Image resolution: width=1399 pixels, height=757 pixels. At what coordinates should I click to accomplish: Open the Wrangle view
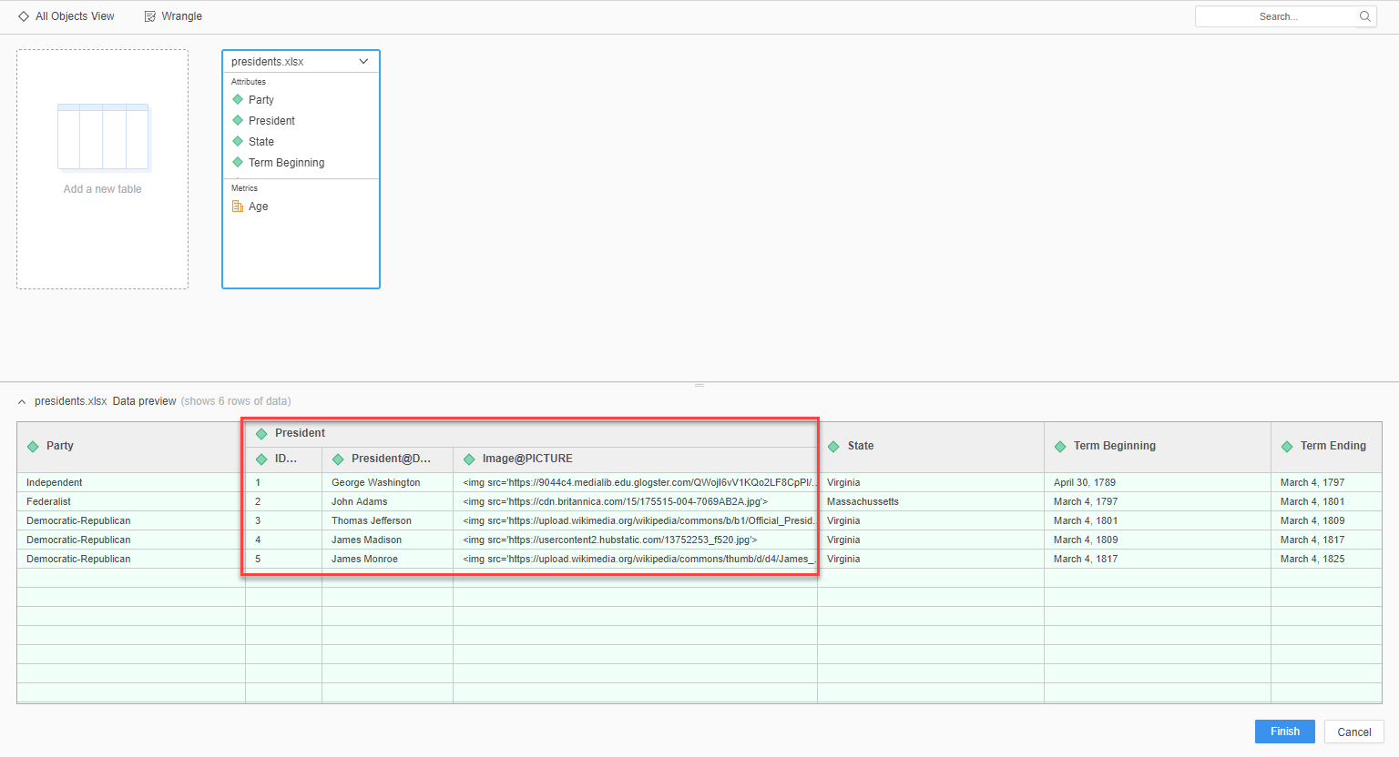(x=181, y=16)
